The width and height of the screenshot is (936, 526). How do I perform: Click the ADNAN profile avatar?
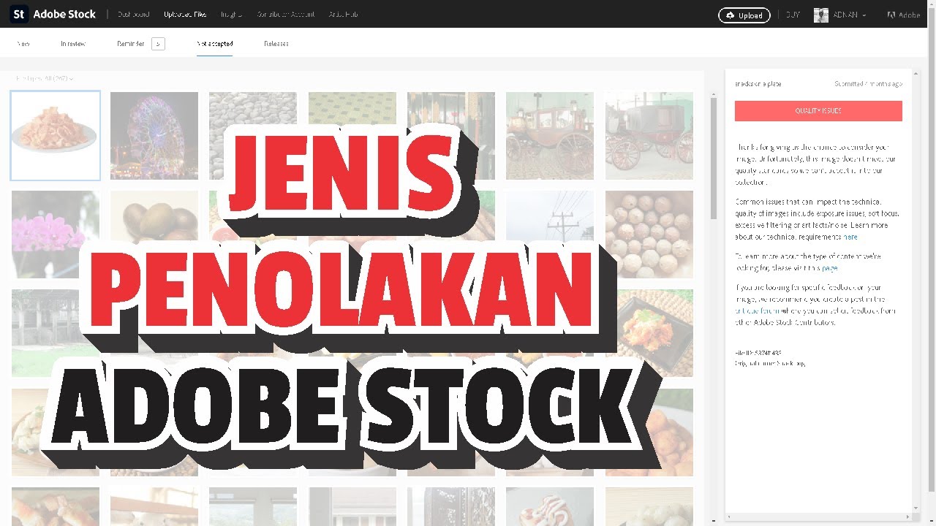tap(820, 15)
